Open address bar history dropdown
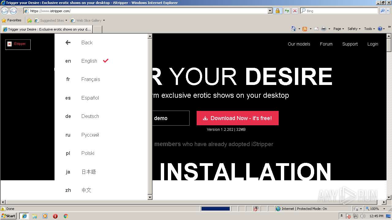 point(270,11)
